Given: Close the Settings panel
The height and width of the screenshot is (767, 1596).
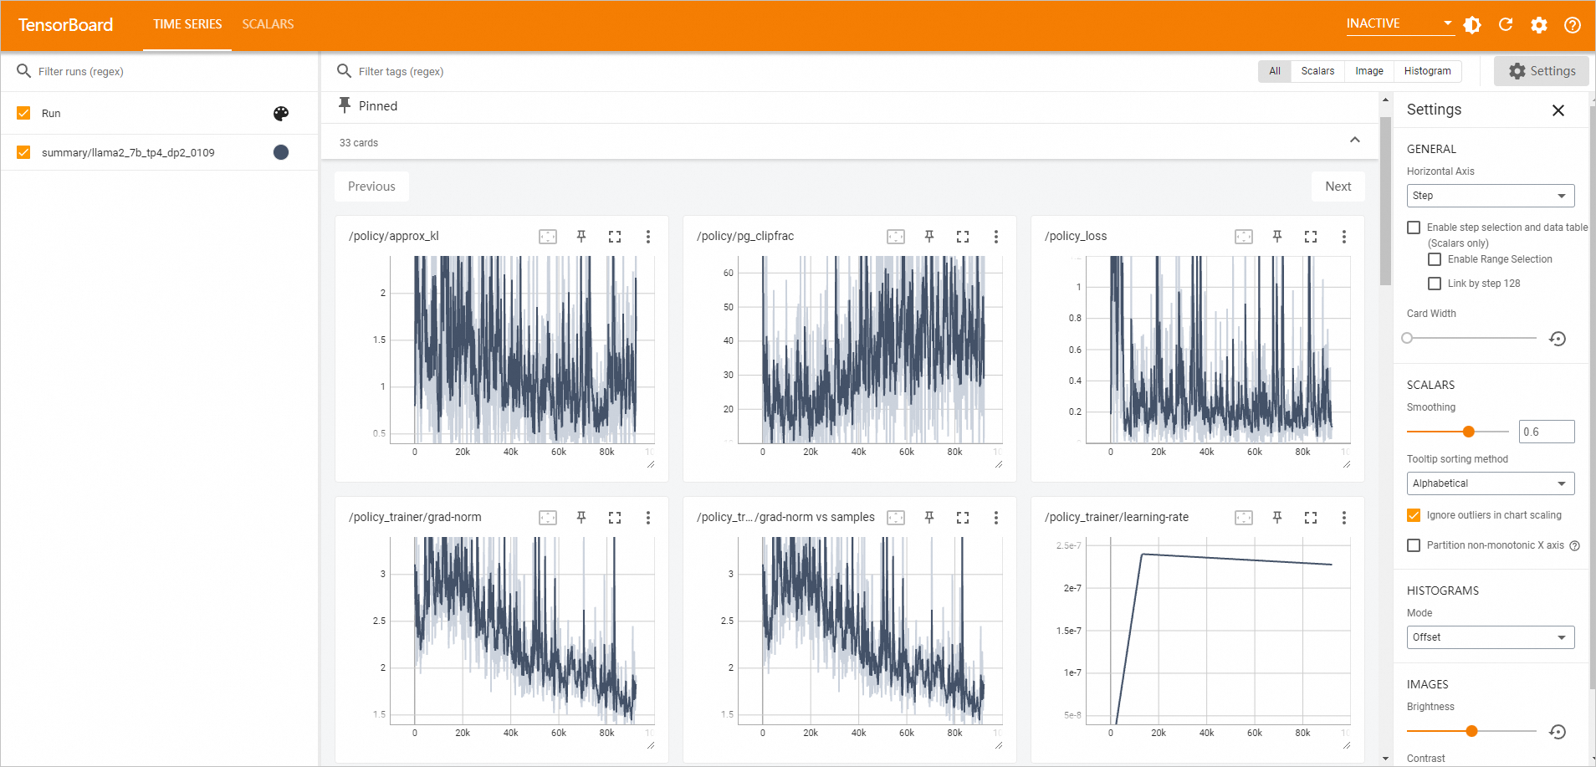Looking at the screenshot, I should coord(1558,110).
